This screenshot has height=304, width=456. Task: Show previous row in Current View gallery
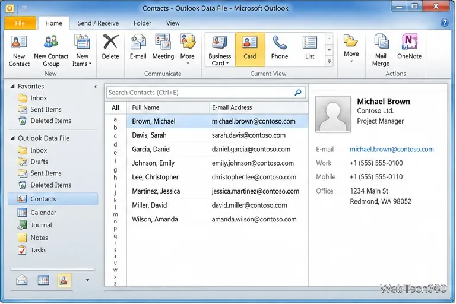pyautogui.click(x=329, y=39)
